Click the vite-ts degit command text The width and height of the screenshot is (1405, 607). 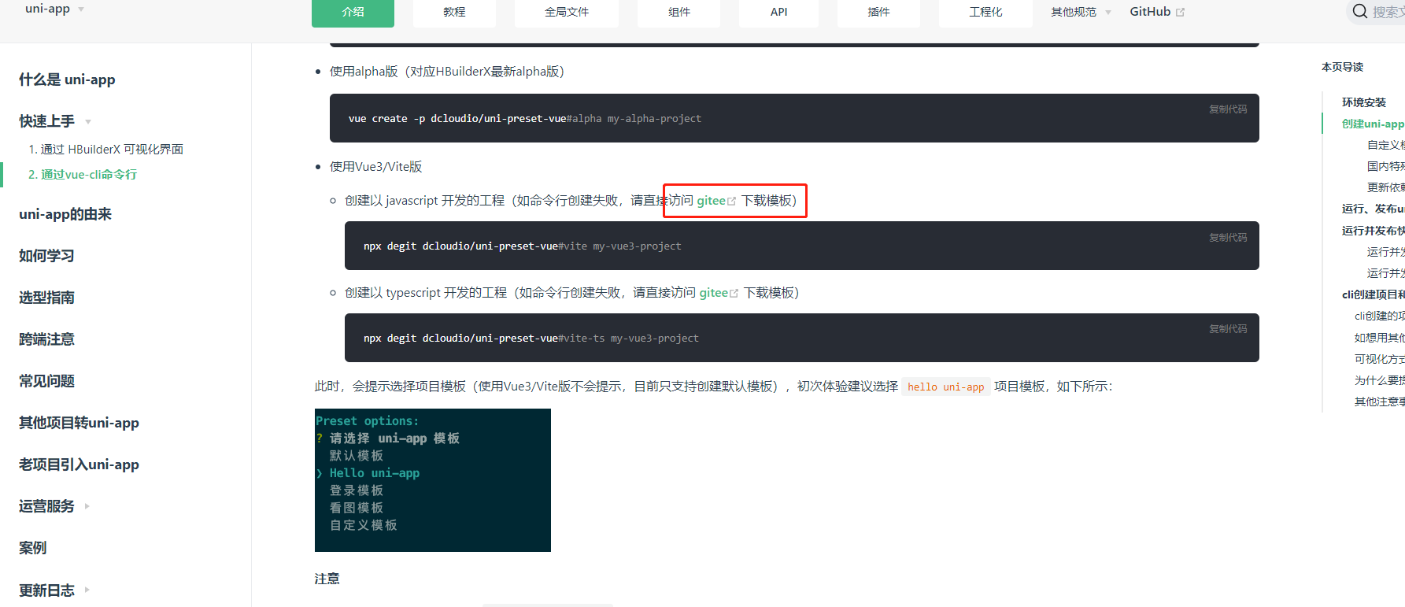pyautogui.click(x=531, y=339)
